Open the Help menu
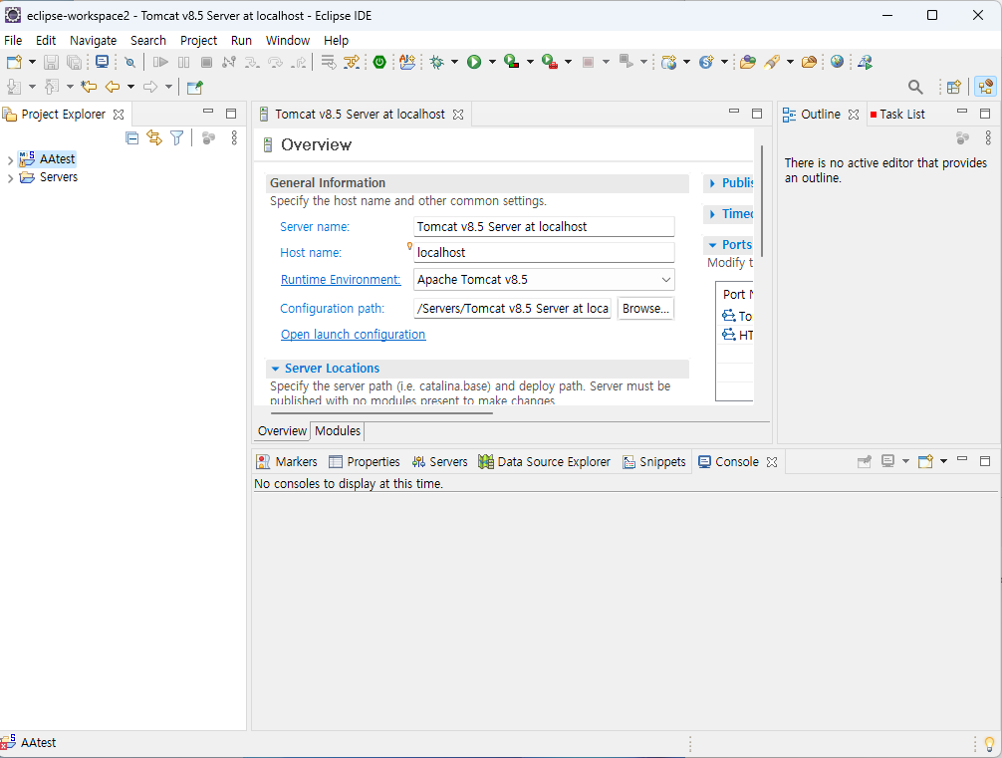This screenshot has height=758, width=1002. point(336,40)
